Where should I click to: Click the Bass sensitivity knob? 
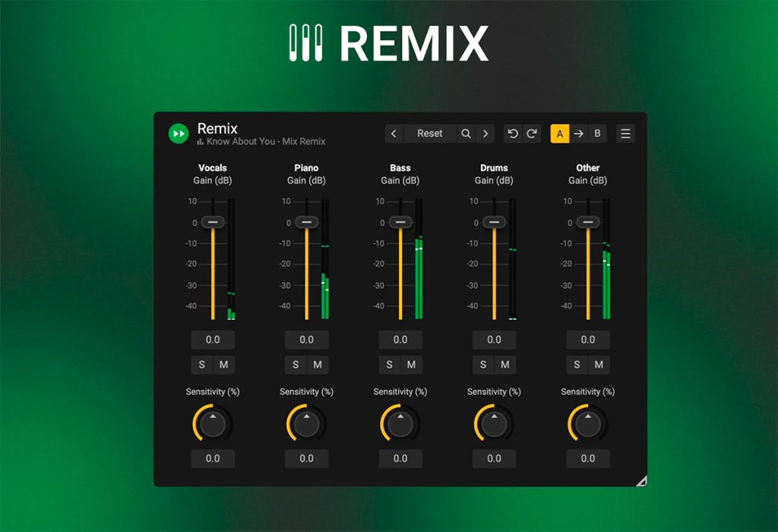400,423
